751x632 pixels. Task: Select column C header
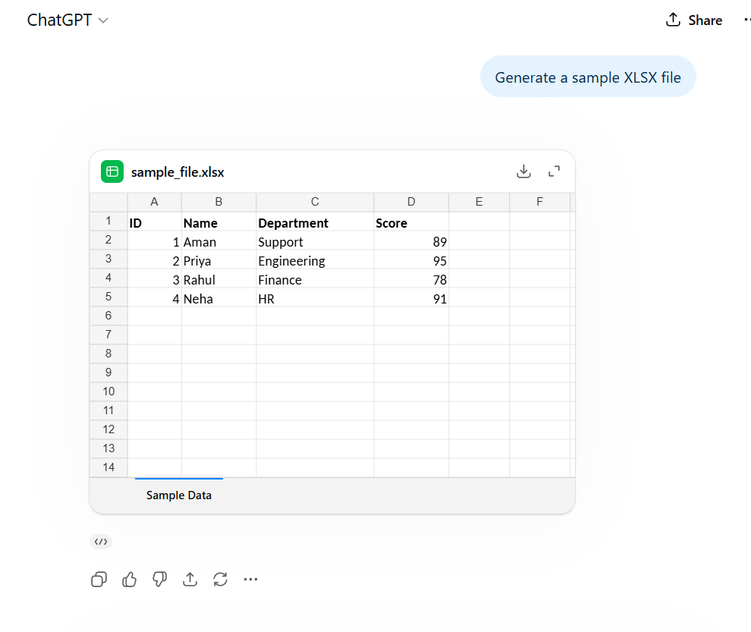click(x=315, y=202)
